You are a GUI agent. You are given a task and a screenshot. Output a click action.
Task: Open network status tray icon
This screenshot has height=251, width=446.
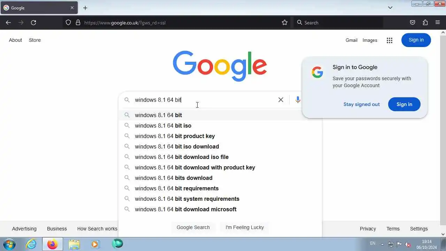click(391, 244)
